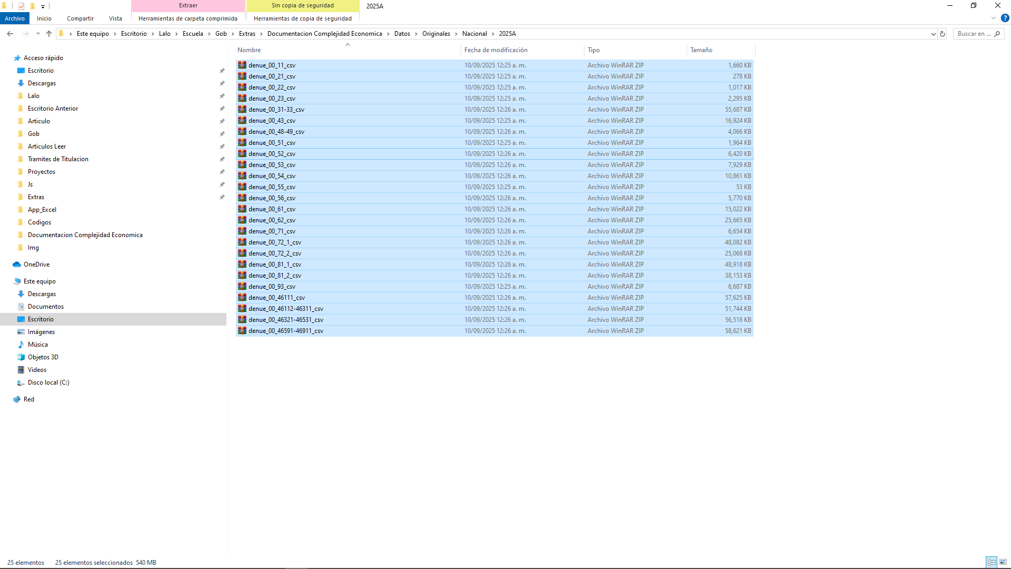Viewport: 1011px width, 569px height.
Task: Open the Archivo menu
Action: [x=15, y=18]
